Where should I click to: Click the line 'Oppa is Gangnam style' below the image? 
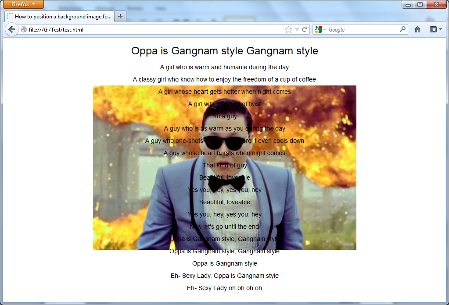tap(225, 263)
